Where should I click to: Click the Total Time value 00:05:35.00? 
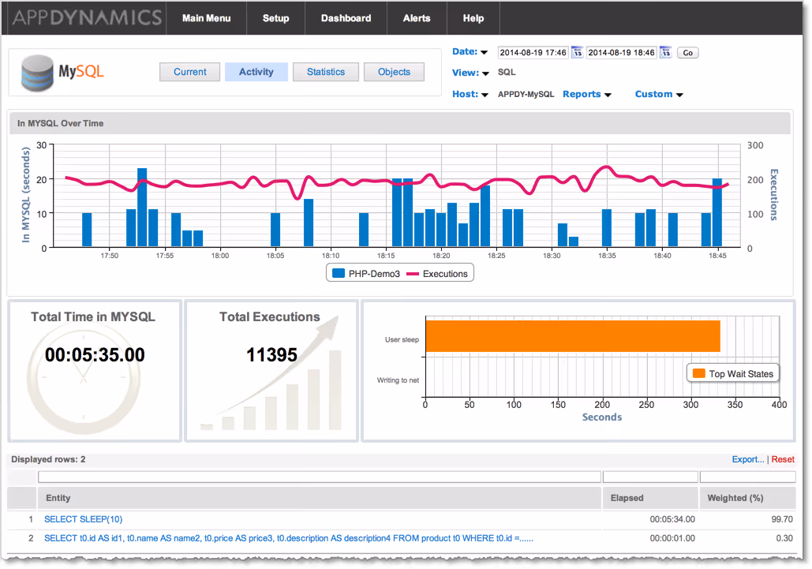pos(95,354)
